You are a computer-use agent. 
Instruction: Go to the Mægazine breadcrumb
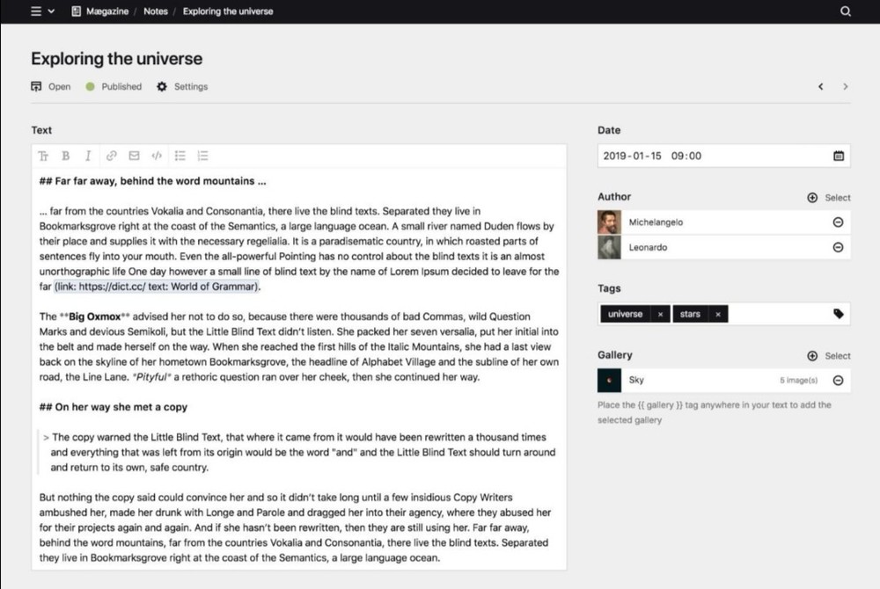(x=105, y=11)
